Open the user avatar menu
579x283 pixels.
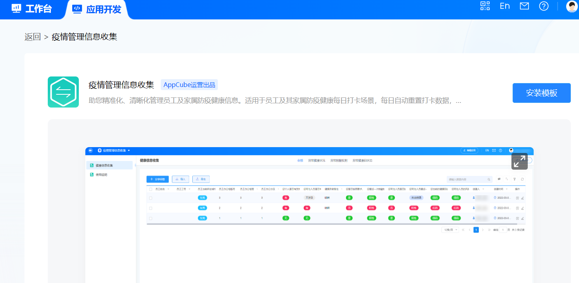click(572, 7)
